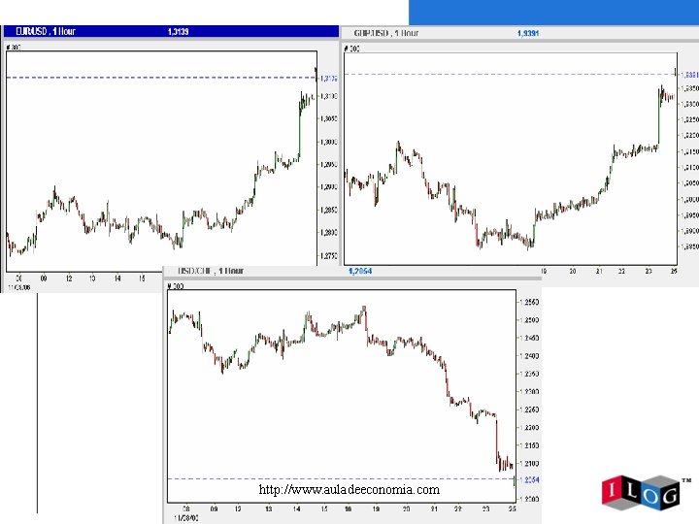Image resolution: width=699 pixels, height=524 pixels.
Task: Select the EUR/USD 1 Hour chart title bar
Action: [171, 31]
